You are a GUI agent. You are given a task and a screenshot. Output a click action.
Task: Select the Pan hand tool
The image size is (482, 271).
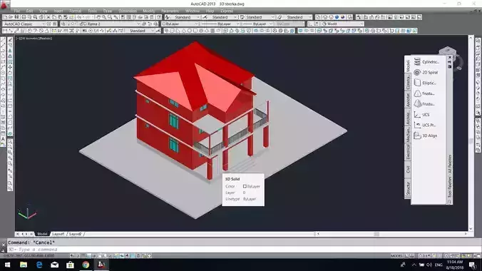[x=98, y=17]
